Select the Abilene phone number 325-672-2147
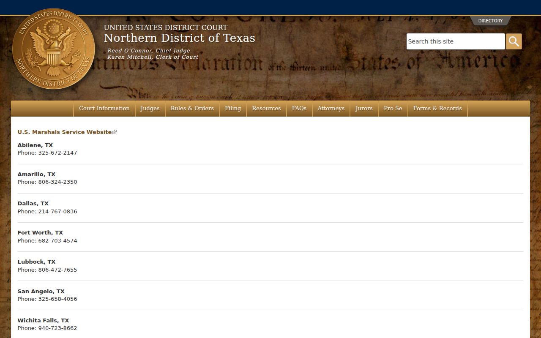Viewport: 541px width, 338px height. click(x=57, y=153)
